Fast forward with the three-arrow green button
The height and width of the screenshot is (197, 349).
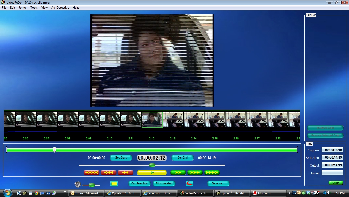tap(195, 173)
